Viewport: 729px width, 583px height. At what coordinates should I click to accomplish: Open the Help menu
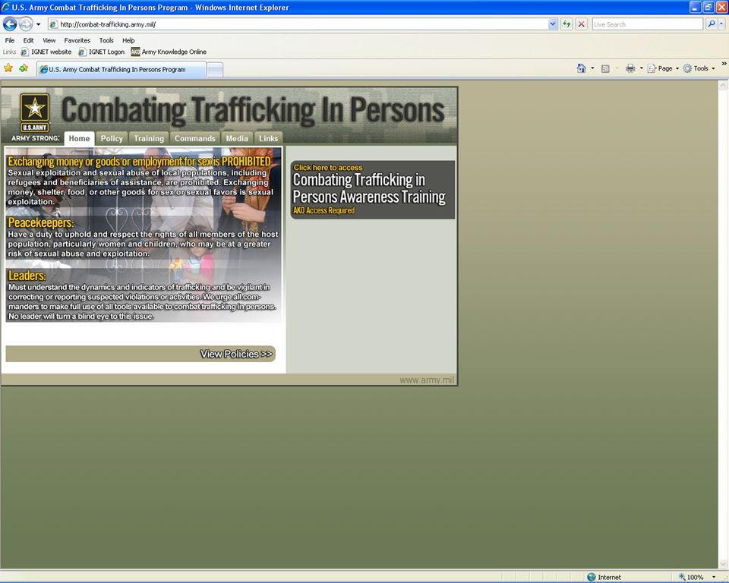(128, 40)
